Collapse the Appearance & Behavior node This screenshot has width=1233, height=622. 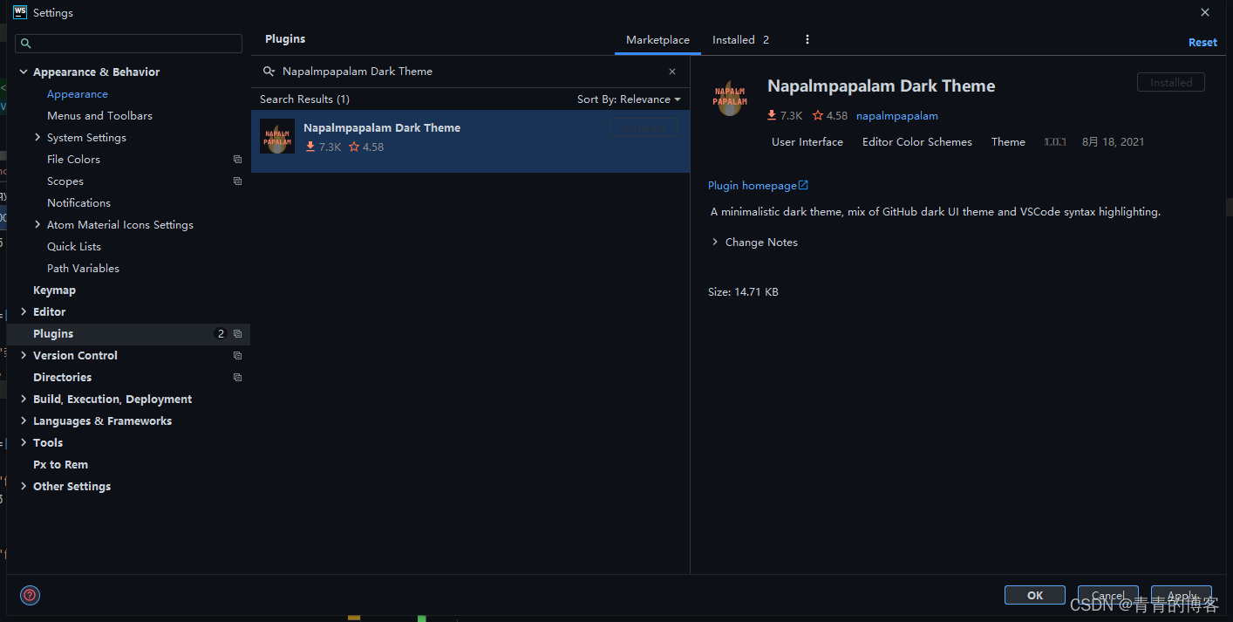point(24,72)
